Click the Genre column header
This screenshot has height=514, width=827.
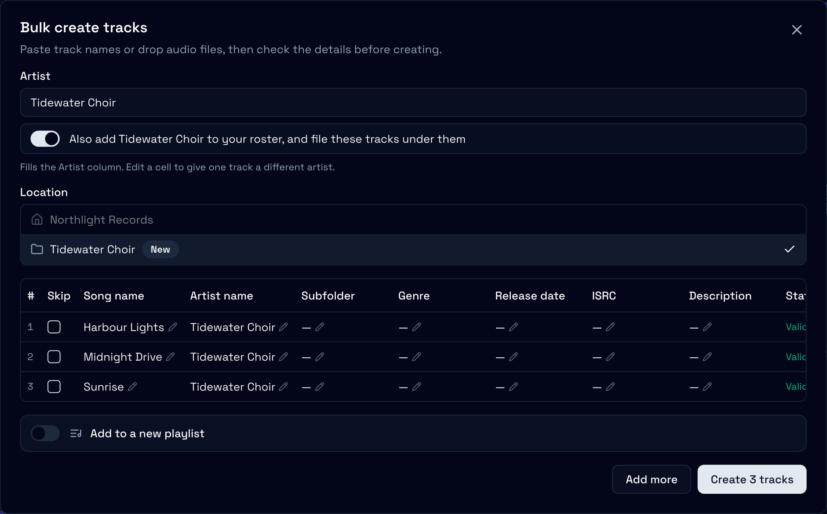414,296
